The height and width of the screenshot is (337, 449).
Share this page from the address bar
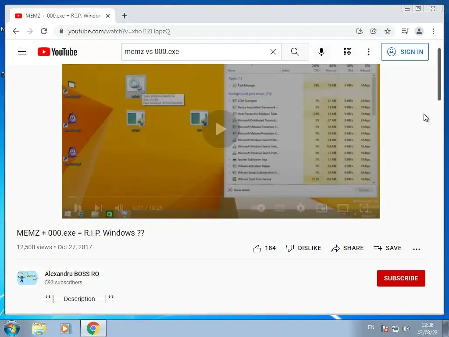[x=374, y=31]
